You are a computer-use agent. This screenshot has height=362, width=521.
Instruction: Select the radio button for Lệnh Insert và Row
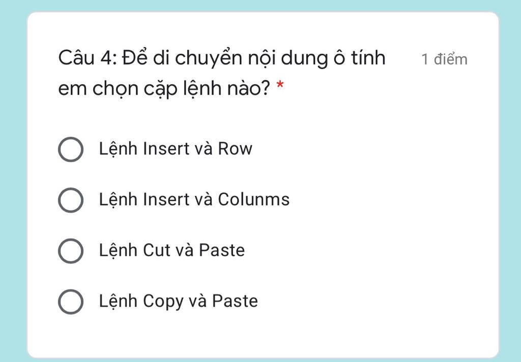tap(70, 149)
